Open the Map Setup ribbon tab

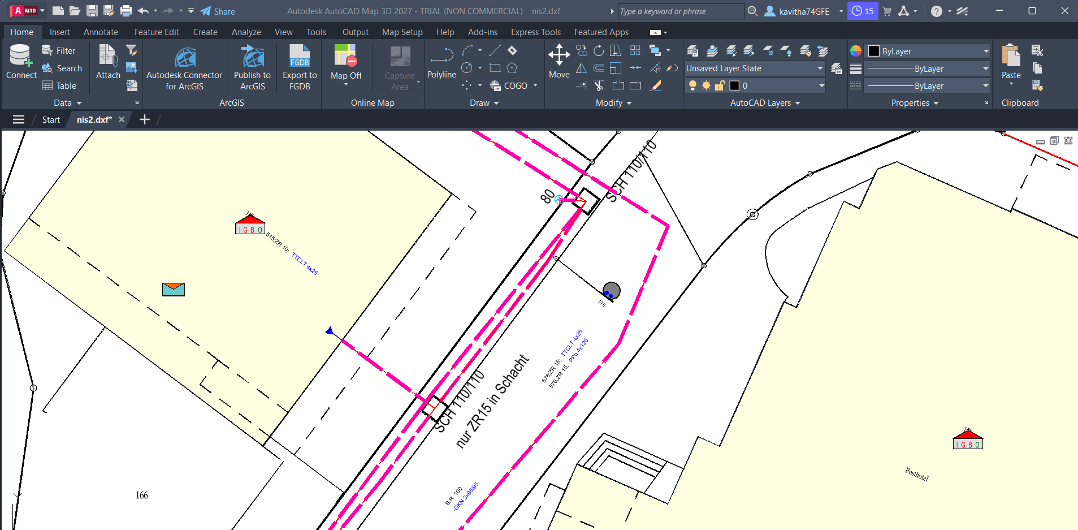pyautogui.click(x=402, y=32)
